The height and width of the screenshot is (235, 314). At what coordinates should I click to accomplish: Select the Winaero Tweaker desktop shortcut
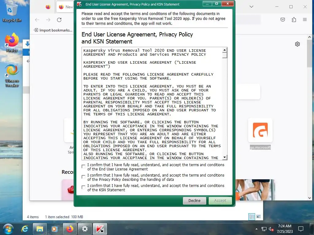click(x=12, y=76)
